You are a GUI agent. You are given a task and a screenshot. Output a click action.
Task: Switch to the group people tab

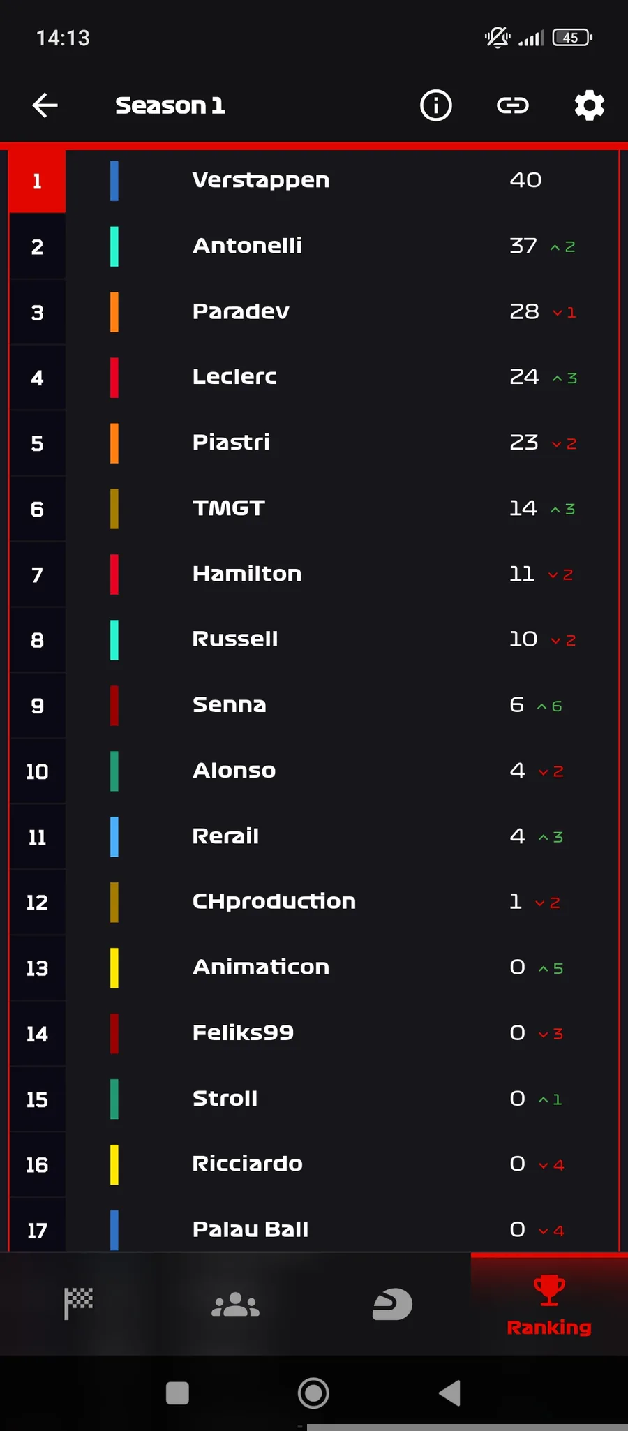[x=235, y=1304]
